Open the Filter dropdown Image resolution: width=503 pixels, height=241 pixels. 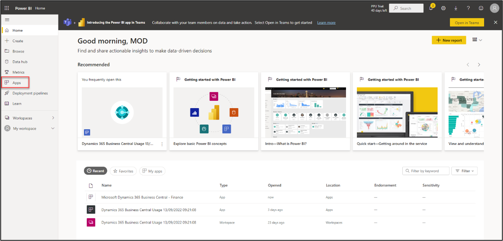pyautogui.click(x=464, y=171)
